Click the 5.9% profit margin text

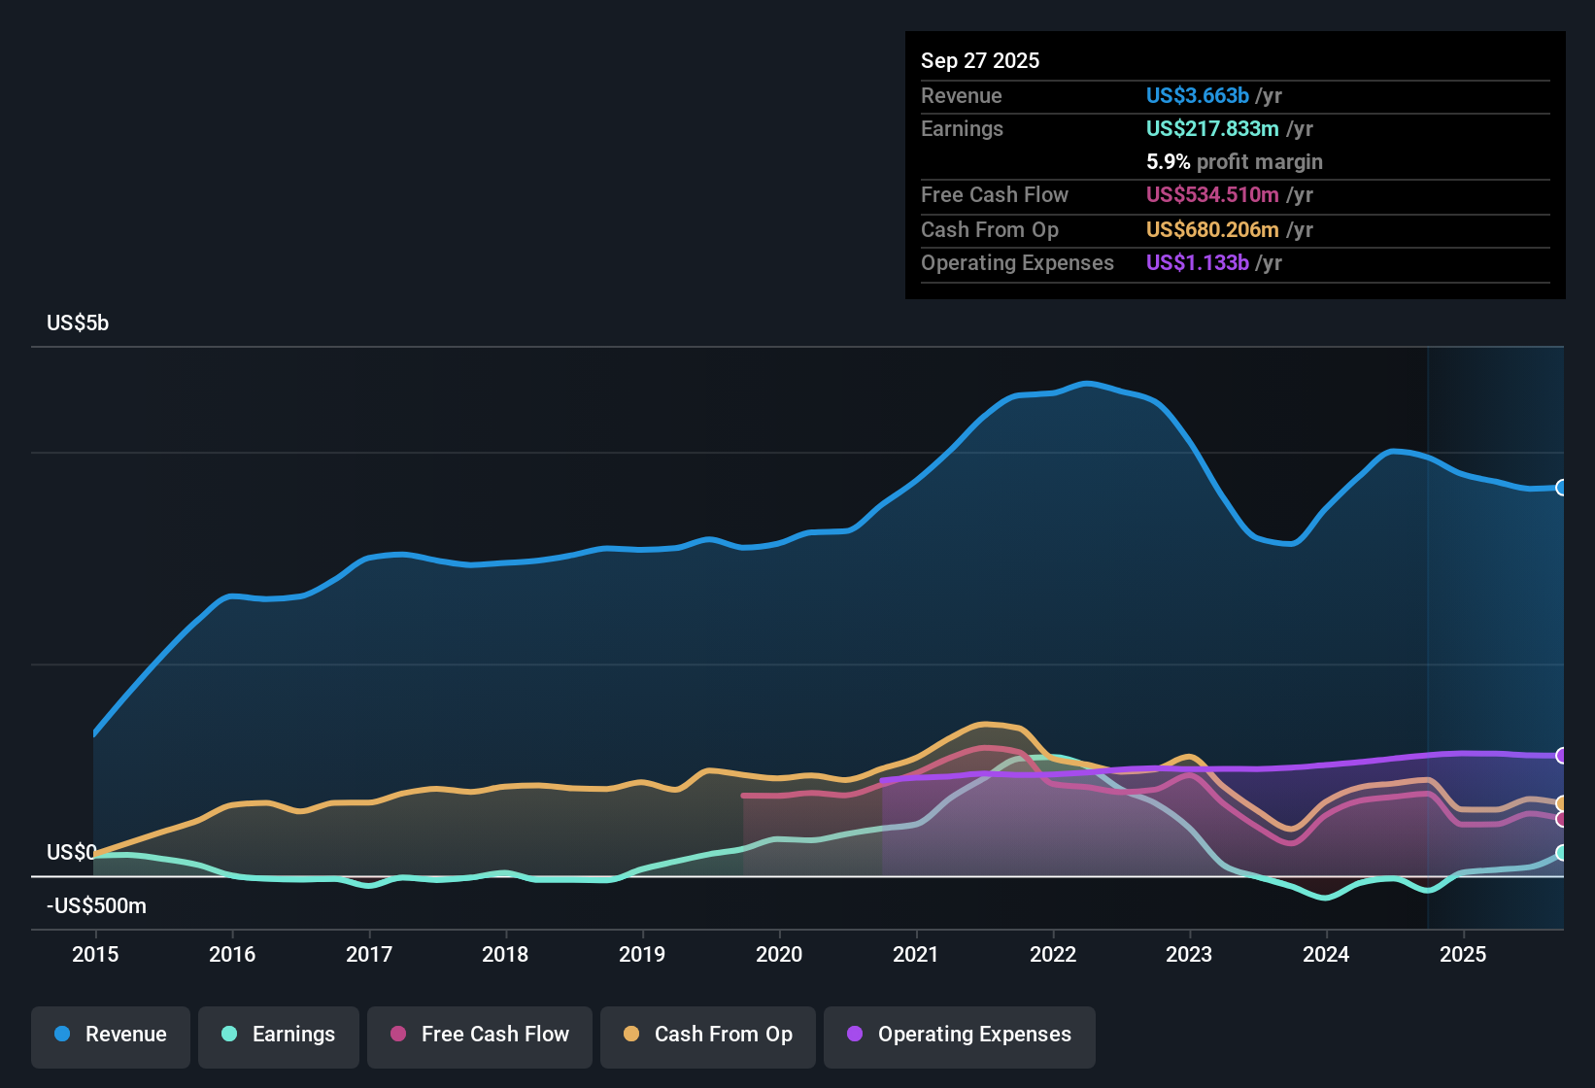point(1235,161)
